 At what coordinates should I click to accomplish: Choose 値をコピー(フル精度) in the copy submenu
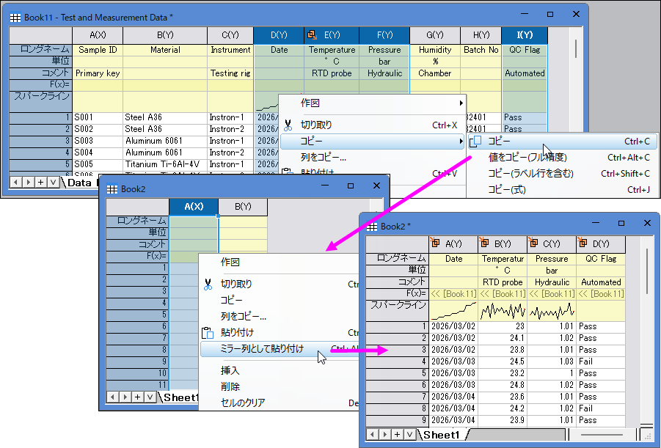click(563, 157)
